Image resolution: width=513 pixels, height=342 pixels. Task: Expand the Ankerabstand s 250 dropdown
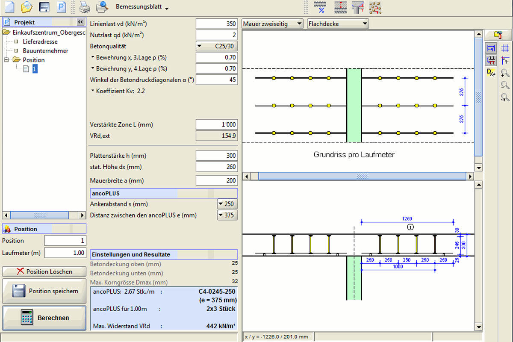227,204
